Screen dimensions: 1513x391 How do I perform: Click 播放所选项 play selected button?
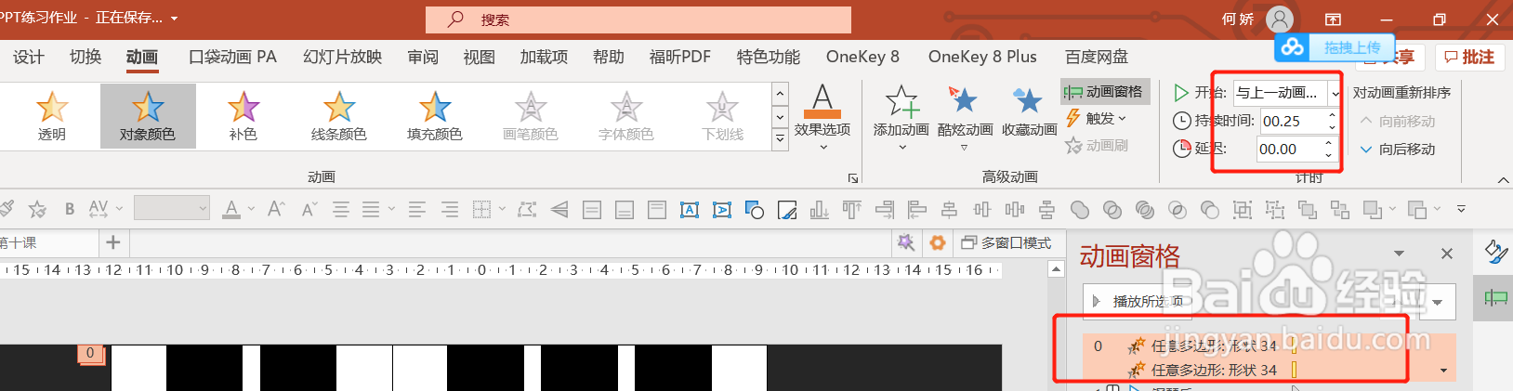pyautogui.click(x=1139, y=301)
